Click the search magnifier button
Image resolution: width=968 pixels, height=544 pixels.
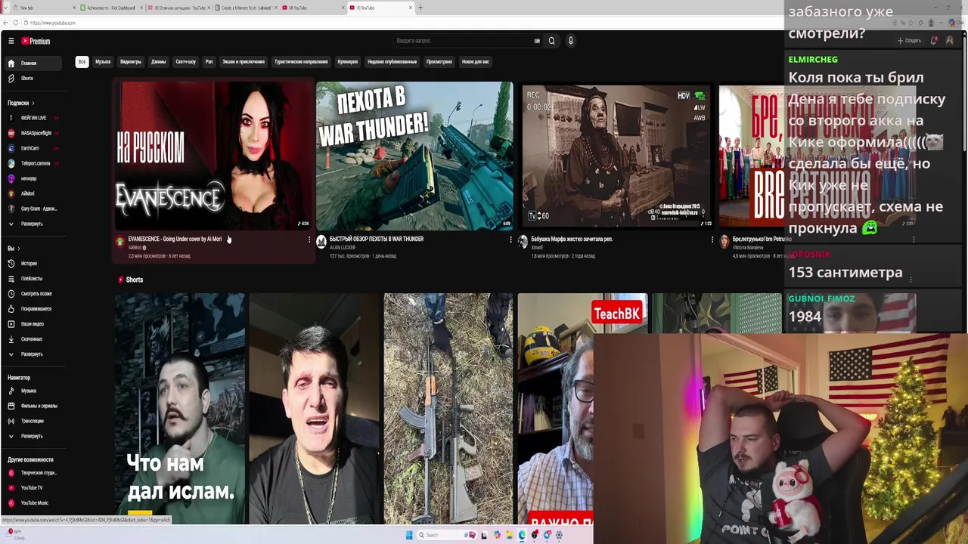[551, 41]
